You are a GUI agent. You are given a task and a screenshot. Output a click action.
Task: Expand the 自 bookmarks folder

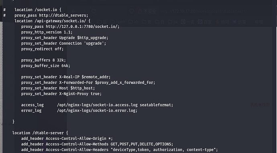click(x=159, y=22)
